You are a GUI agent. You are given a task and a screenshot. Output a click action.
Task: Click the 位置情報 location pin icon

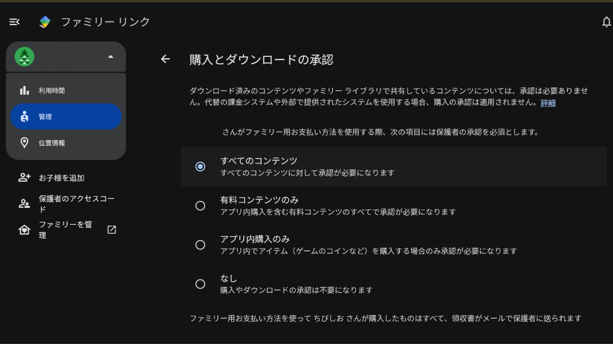click(25, 143)
